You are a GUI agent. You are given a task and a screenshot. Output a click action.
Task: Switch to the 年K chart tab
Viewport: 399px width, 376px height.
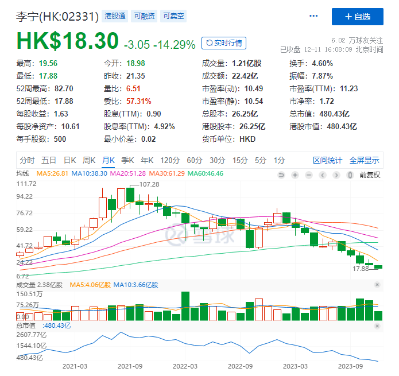pos(147,160)
